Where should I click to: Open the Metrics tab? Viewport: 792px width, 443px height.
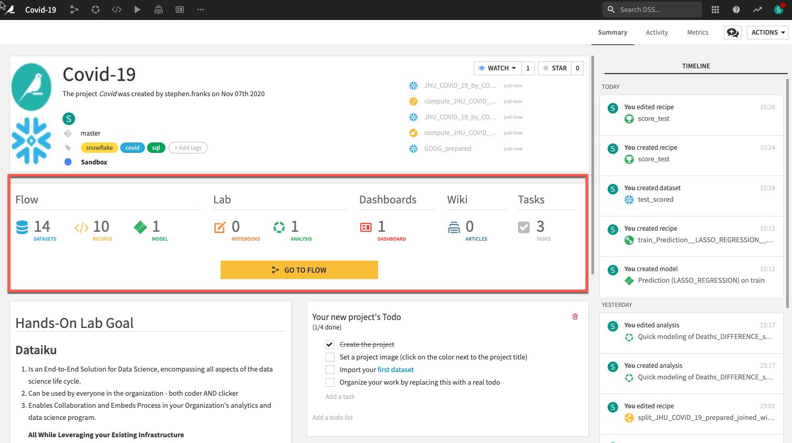[x=697, y=33]
